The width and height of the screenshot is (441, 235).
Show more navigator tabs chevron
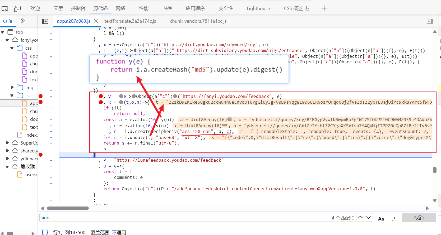coord(22,21)
